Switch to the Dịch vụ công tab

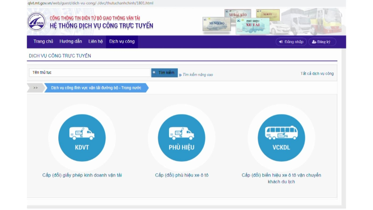[x=122, y=42]
